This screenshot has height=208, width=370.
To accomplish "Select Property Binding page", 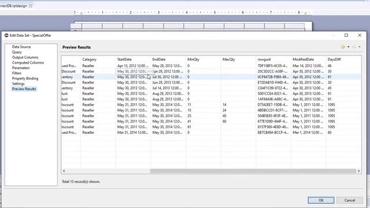I will point(25,79).
